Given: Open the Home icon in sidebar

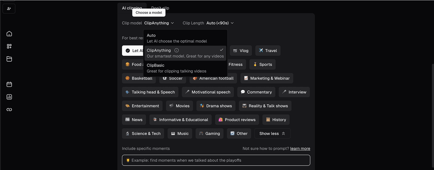Looking at the screenshot, I should click(9, 34).
